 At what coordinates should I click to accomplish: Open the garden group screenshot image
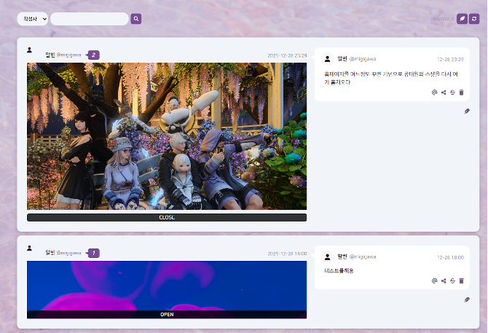point(167,136)
